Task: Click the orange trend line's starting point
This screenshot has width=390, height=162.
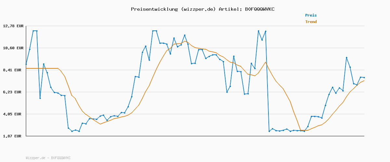Action: click(x=26, y=68)
